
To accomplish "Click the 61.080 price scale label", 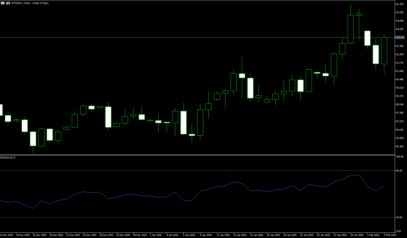I will pyautogui.click(x=400, y=71).
